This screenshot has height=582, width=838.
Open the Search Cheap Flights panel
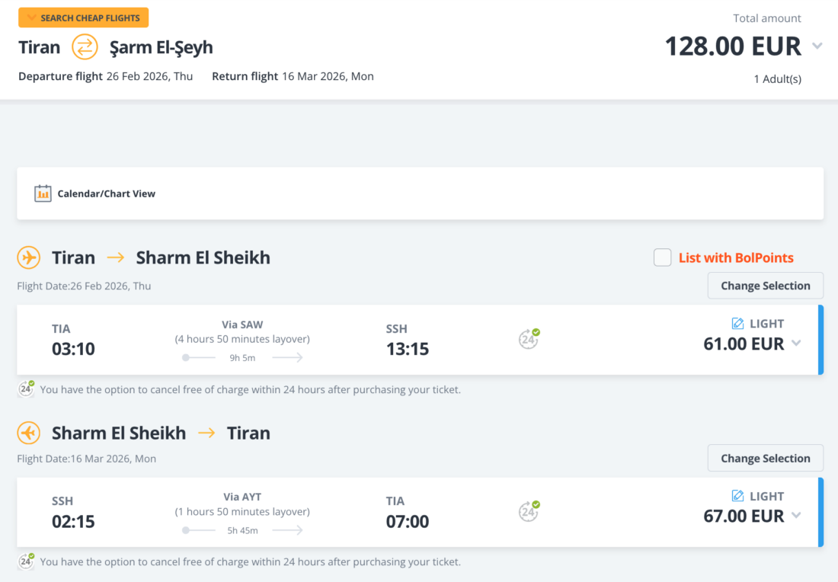(x=84, y=18)
